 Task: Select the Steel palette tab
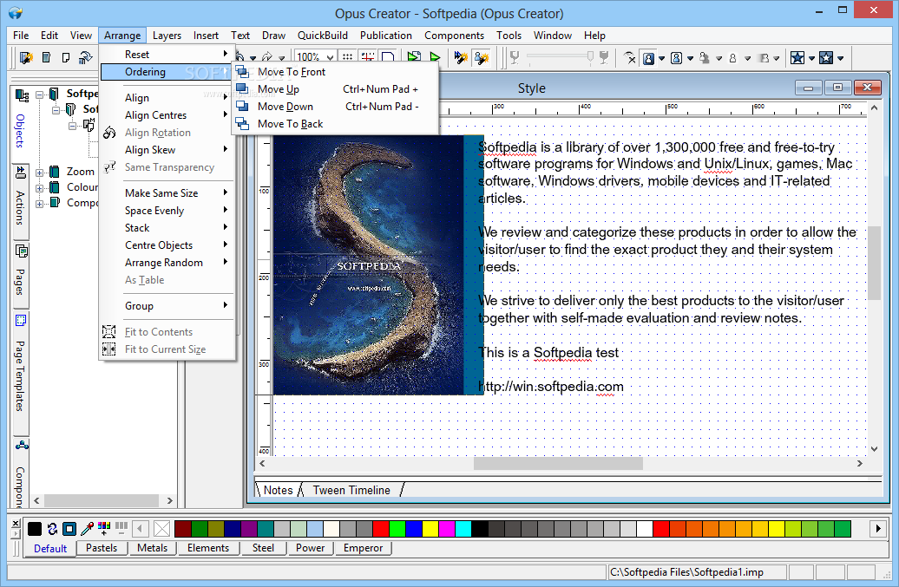(x=263, y=548)
